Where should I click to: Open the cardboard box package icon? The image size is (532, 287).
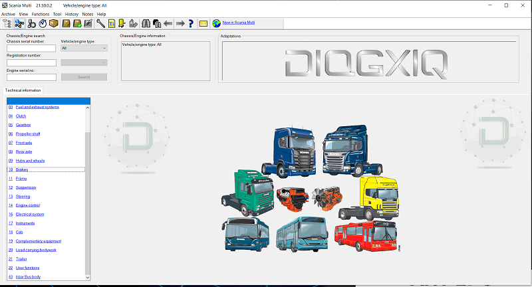(x=54, y=23)
